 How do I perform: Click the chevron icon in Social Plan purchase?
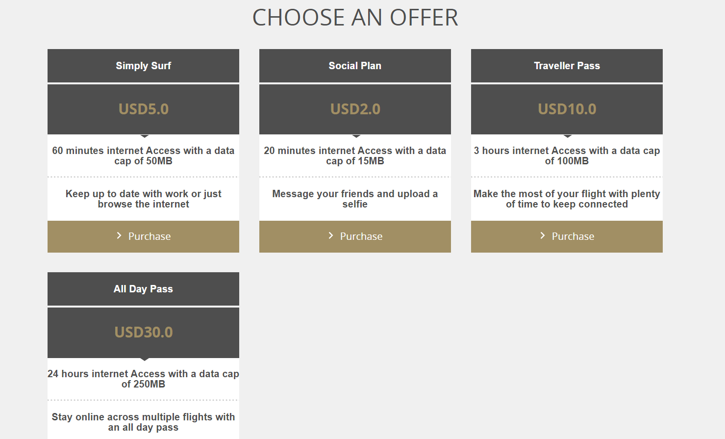[331, 236]
